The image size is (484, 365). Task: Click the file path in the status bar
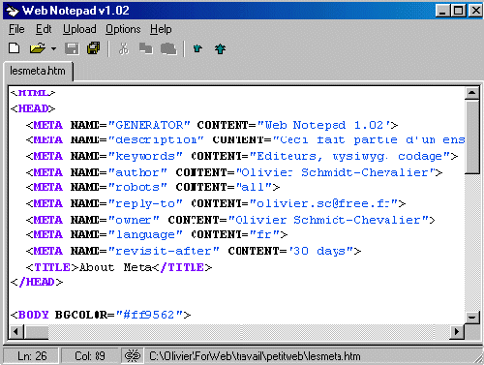255,356
